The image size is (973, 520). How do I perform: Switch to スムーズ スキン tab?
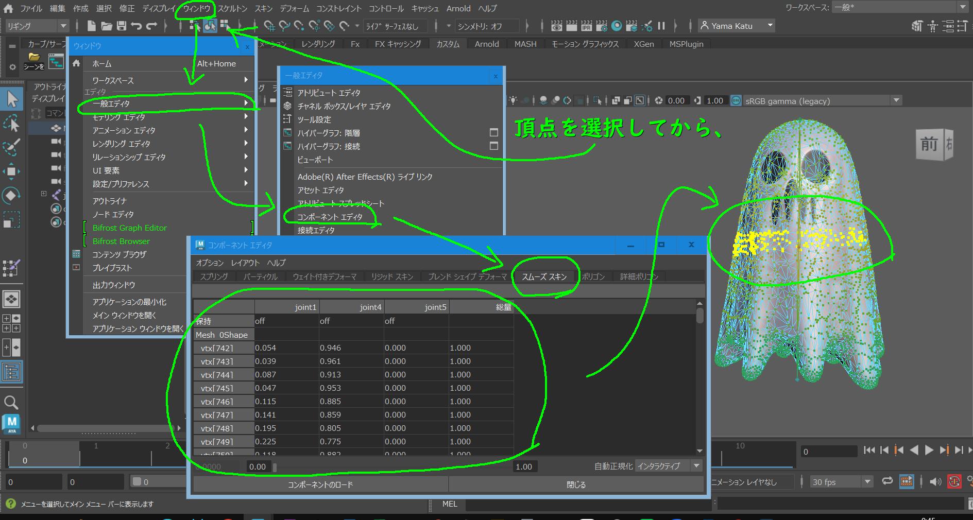click(544, 276)
